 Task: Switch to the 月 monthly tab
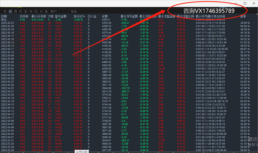click(x=21, y=12)
